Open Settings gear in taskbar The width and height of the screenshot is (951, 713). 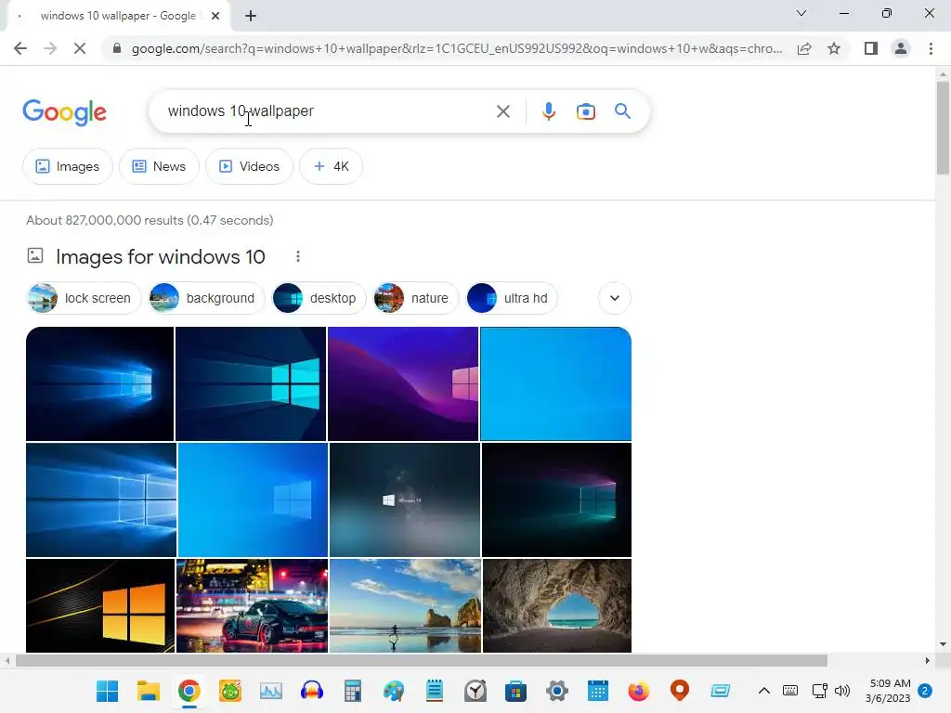pyautogui.click(x=557, y=691)
